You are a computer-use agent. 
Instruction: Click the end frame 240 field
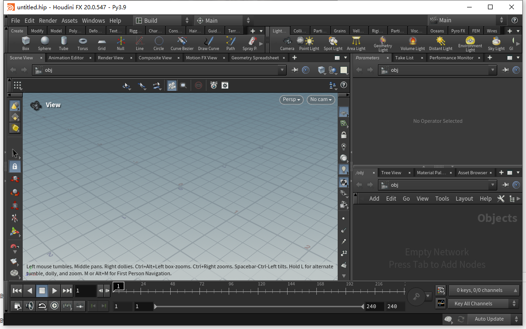coord(396,306)
